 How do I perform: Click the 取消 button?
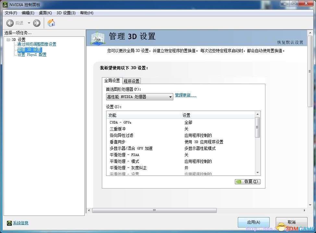tap(291, 222)
